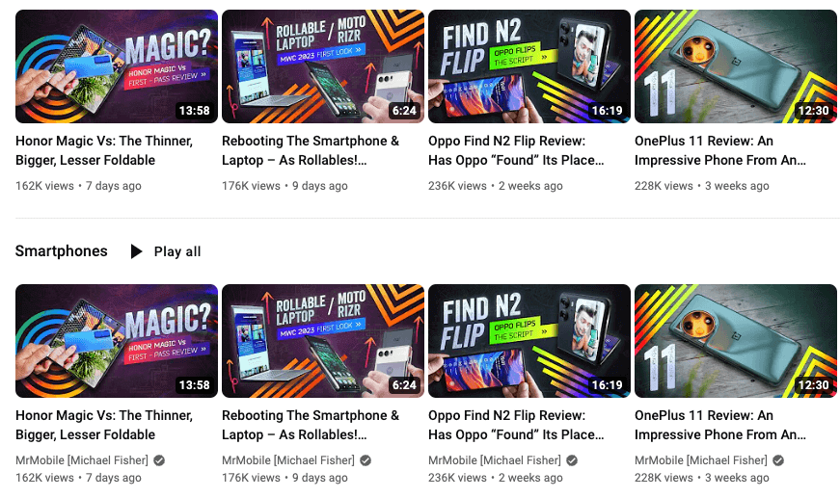The height and width of the screenshot is (498, 840).
Task: Play all Smartphones videos
Action: 166,251
